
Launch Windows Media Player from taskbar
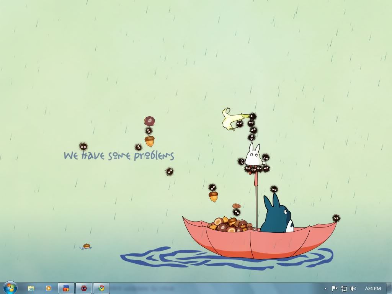click(48, 288)
